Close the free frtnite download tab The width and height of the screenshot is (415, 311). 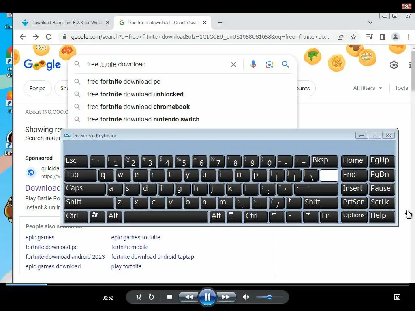tap(205, 23)
